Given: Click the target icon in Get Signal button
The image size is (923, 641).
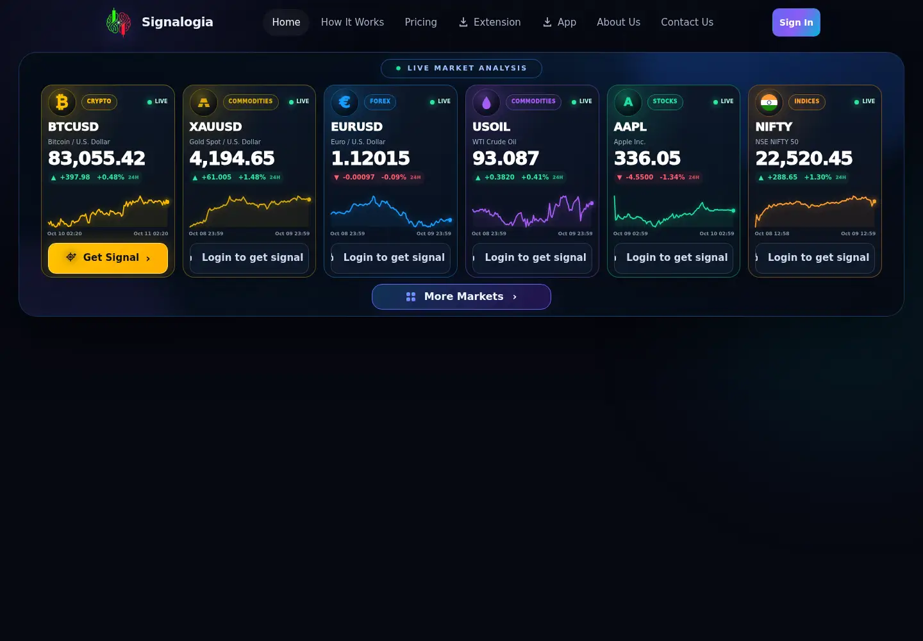Looking at the screenshot, I should tap(71, 257).
